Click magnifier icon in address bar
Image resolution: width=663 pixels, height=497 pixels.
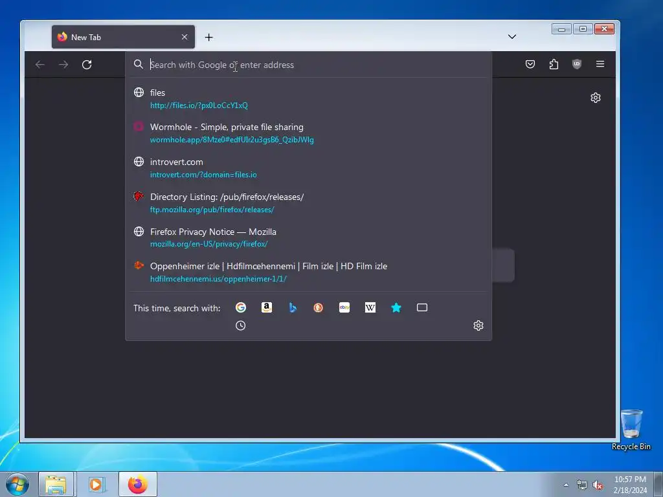[139, 64]
